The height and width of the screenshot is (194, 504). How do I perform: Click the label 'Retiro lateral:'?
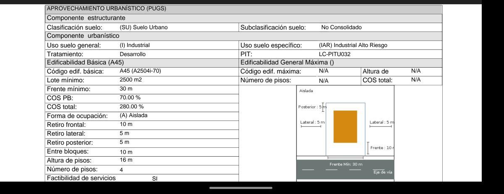(x=66, y=134)
